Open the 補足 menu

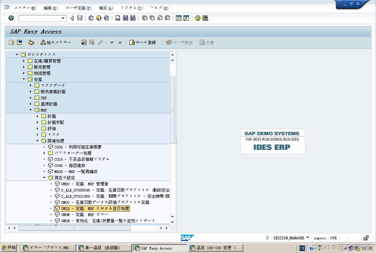point(106,8)
